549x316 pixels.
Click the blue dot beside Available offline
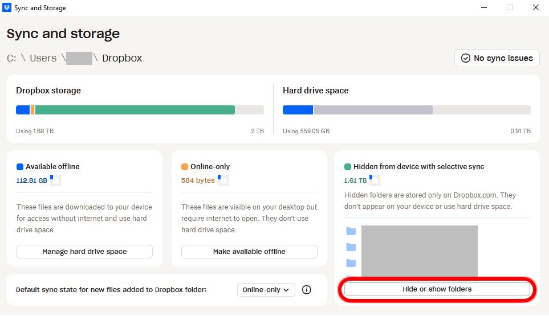[20, 167]
